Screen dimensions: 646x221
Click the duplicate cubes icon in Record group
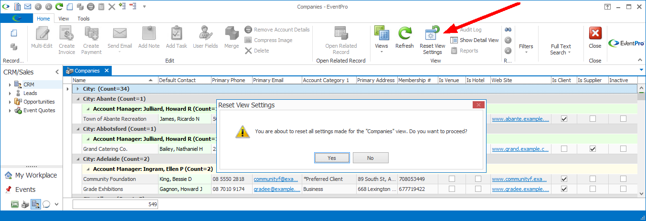[14, 46]
